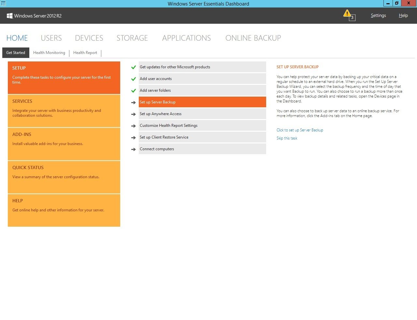Switch to the Health Monitoring tab

[49, 53]
